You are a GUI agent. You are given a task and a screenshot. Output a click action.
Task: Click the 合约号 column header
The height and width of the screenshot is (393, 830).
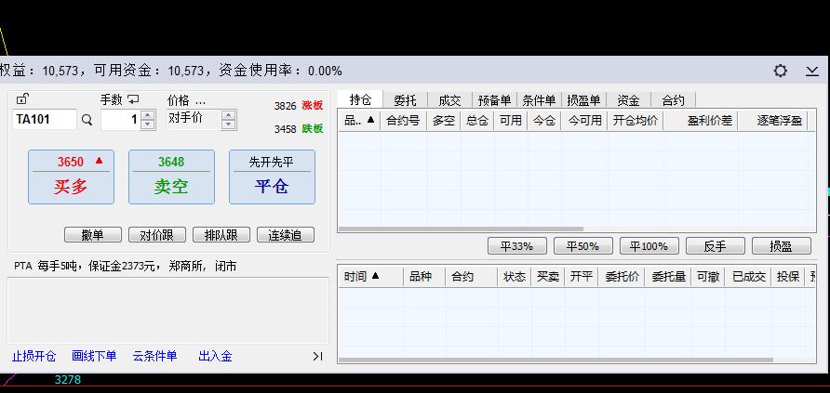tap(403, 121)
